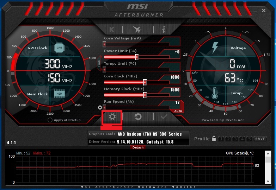Select profile slot 3
The image size is (276, 190).
coord(235,139)
